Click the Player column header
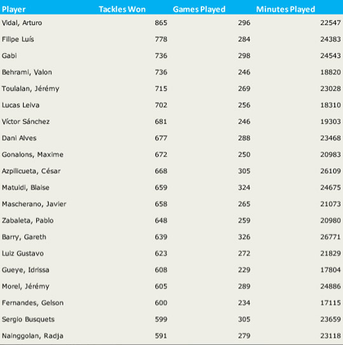343x345 pixels. (x=13, y=10)
